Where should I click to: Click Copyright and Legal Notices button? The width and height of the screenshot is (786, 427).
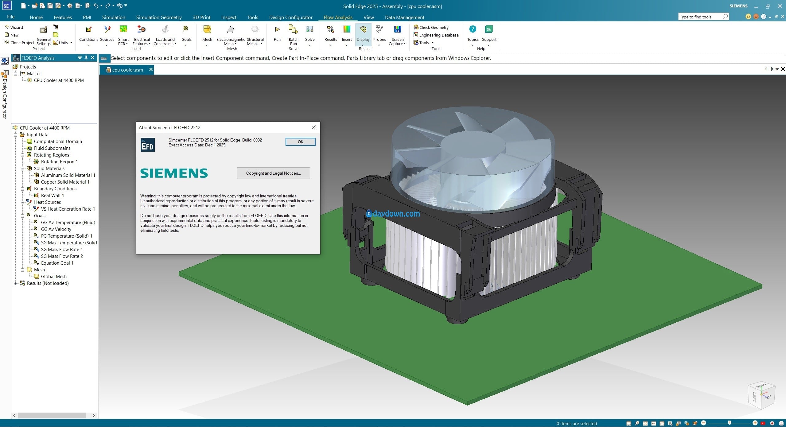pyautogui.click(x=273, y=173)
